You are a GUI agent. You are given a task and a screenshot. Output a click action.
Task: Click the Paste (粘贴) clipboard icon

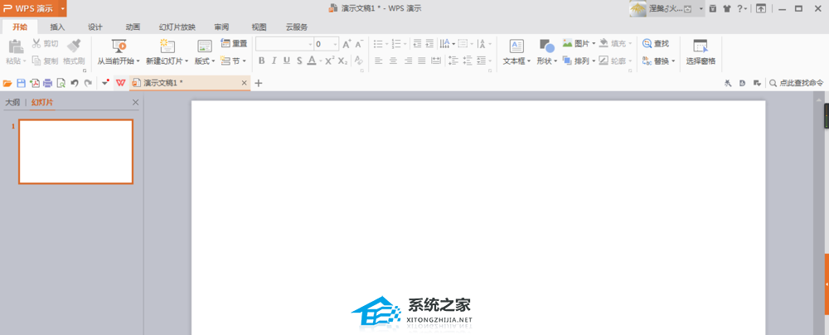(x=15, y=46)
